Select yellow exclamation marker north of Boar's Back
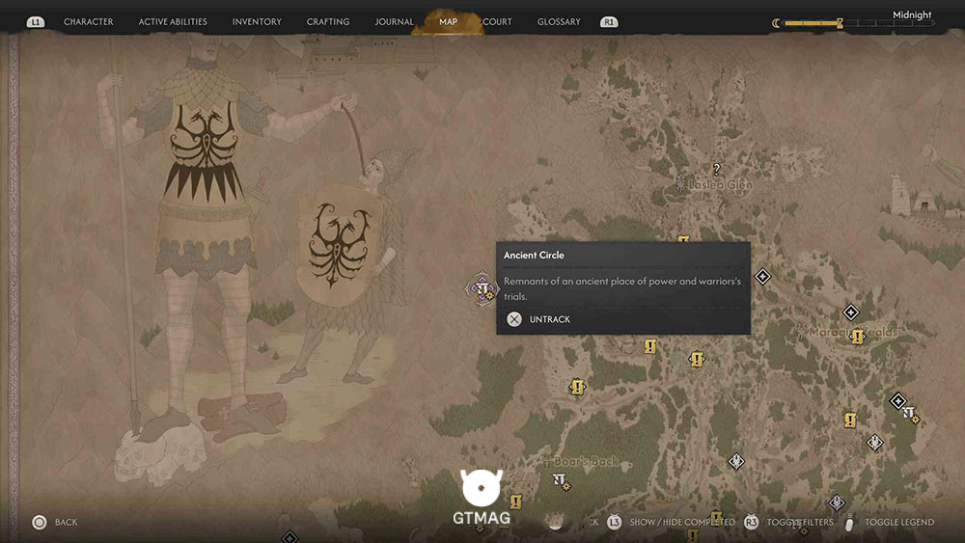Viewport: 965px width, 543px height. click(x=577, y=387)
